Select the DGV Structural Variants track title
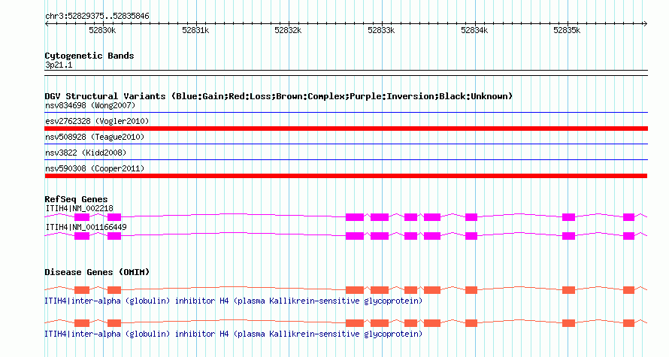 click(279, 96)
